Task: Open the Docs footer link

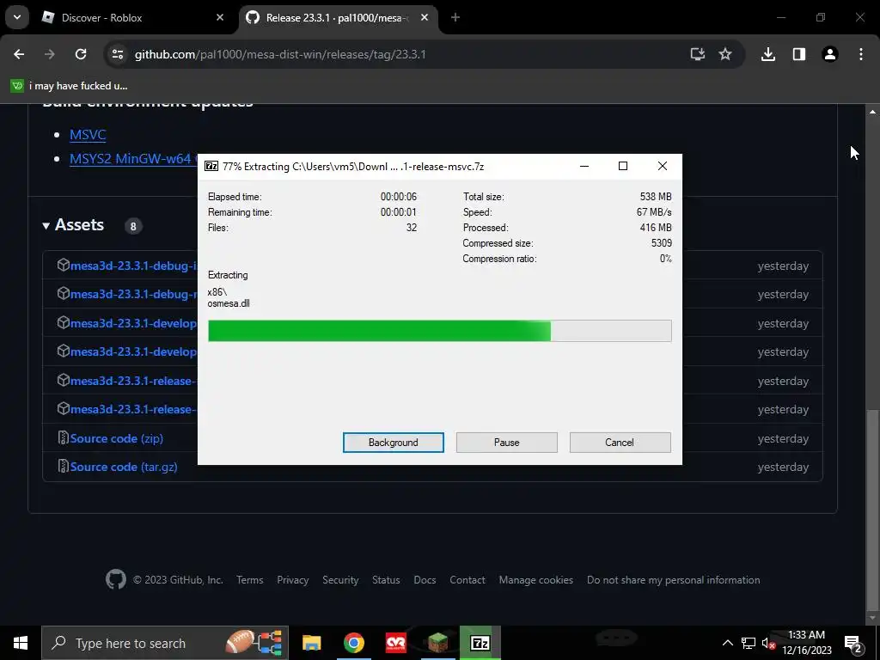Action: [425, 580]
